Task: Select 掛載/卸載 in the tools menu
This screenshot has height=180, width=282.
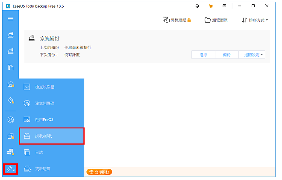Action: pos(52,136)
